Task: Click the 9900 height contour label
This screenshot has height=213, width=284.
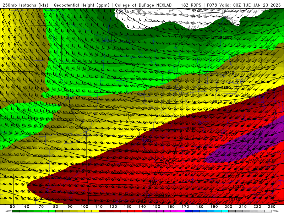Action: pyautogui.click(x=191, y=117)
